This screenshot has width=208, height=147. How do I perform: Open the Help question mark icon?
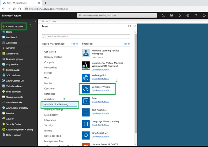(x=196, y=16)
